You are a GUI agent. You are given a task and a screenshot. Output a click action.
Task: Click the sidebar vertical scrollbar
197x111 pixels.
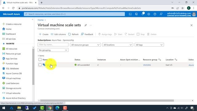coord(33,67)
